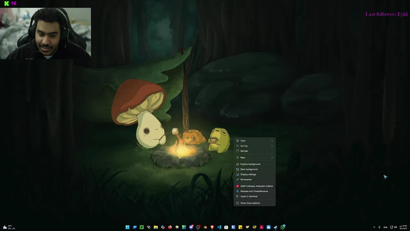Open the taskbar clock and date
The width and height of the screenshot is (410, 231).
(x=403, y=227)
